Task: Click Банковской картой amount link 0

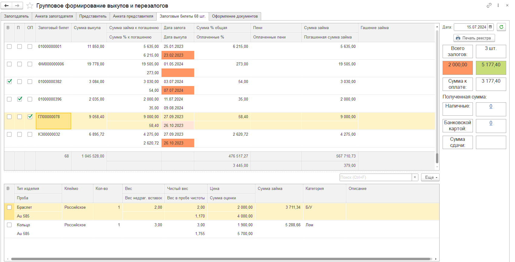Action: (491, 123)
